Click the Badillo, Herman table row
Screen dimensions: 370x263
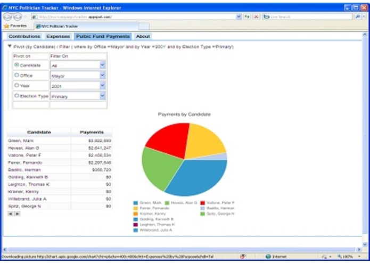(x=60, y=170)
